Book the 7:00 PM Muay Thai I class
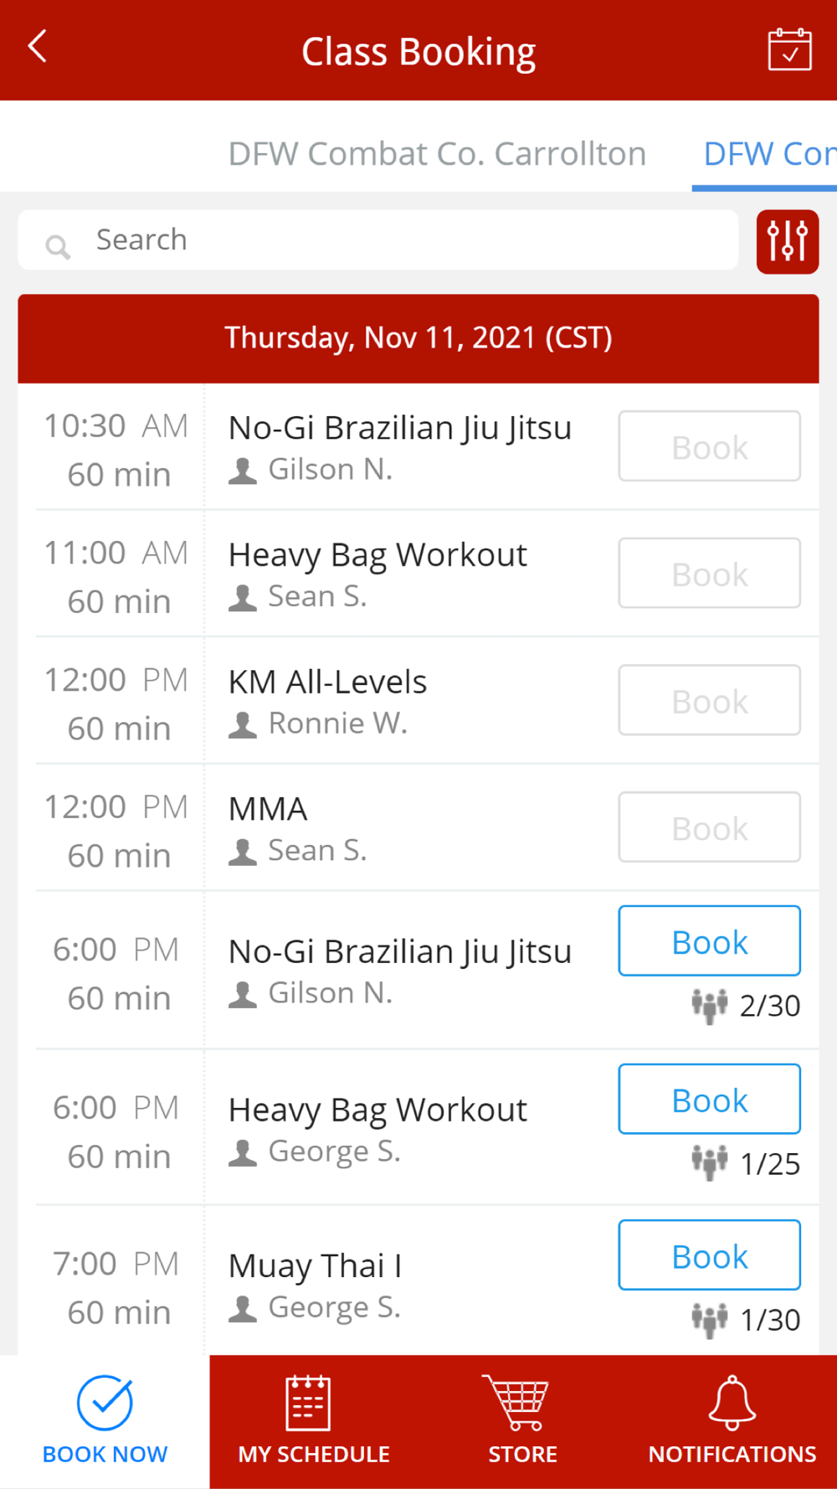 [x=709, y=1255]
